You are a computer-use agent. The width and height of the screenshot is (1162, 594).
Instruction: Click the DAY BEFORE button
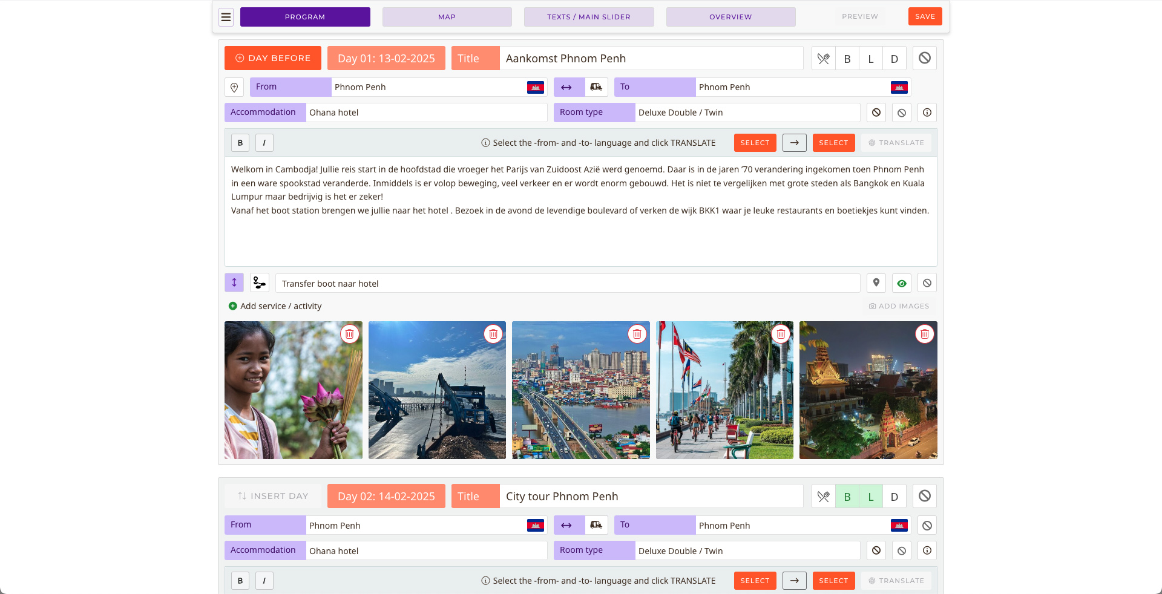click(x=273, y=58)
